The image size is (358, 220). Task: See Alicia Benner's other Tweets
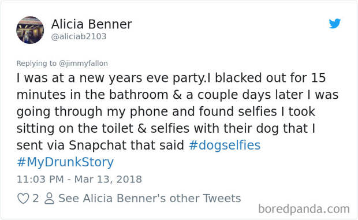150,198
